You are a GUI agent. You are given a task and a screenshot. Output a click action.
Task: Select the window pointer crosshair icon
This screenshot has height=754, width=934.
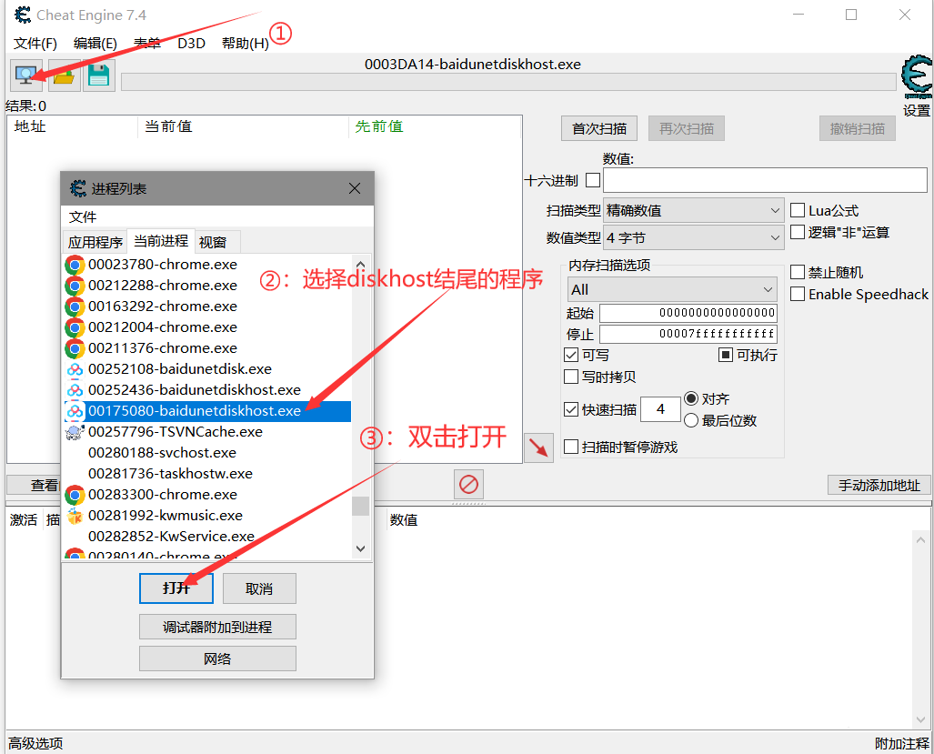(537, 447)
